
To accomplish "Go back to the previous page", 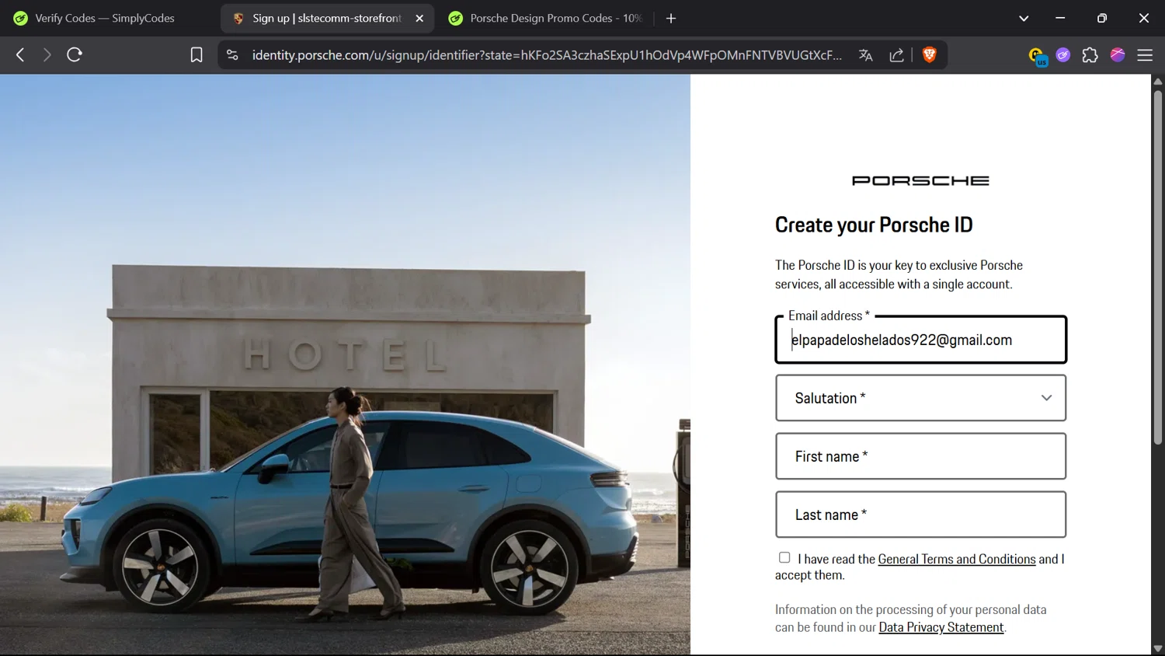I will [x=20, y=54].
